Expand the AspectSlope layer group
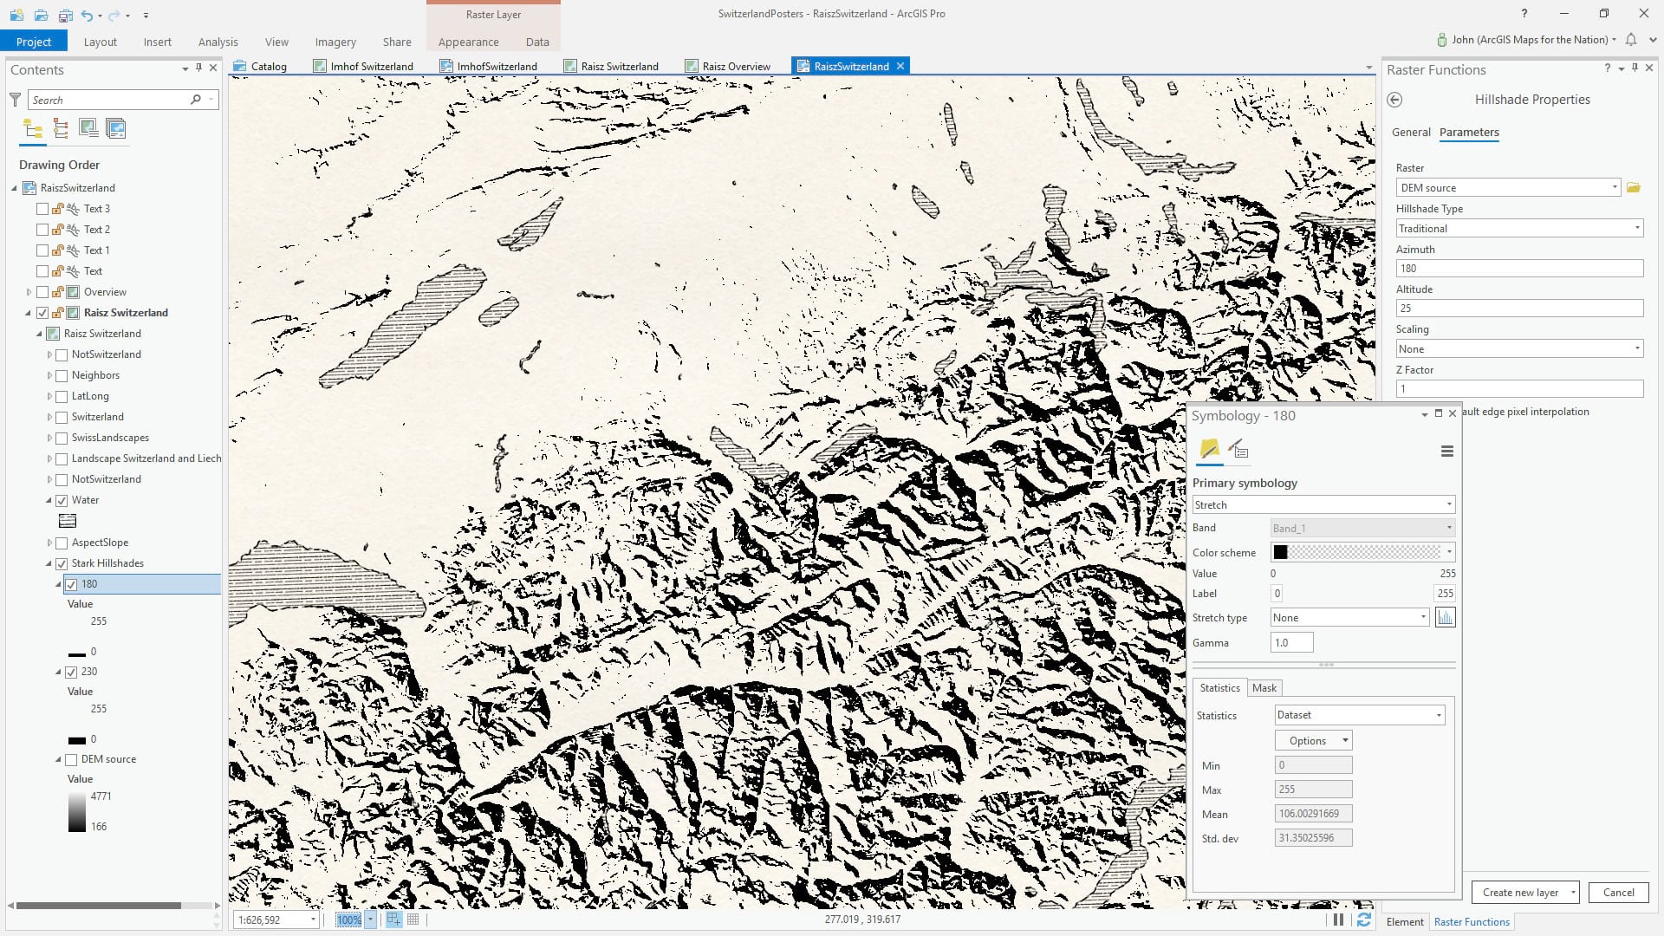Viewport: 1664px width, 936px height. click(49, 543)
